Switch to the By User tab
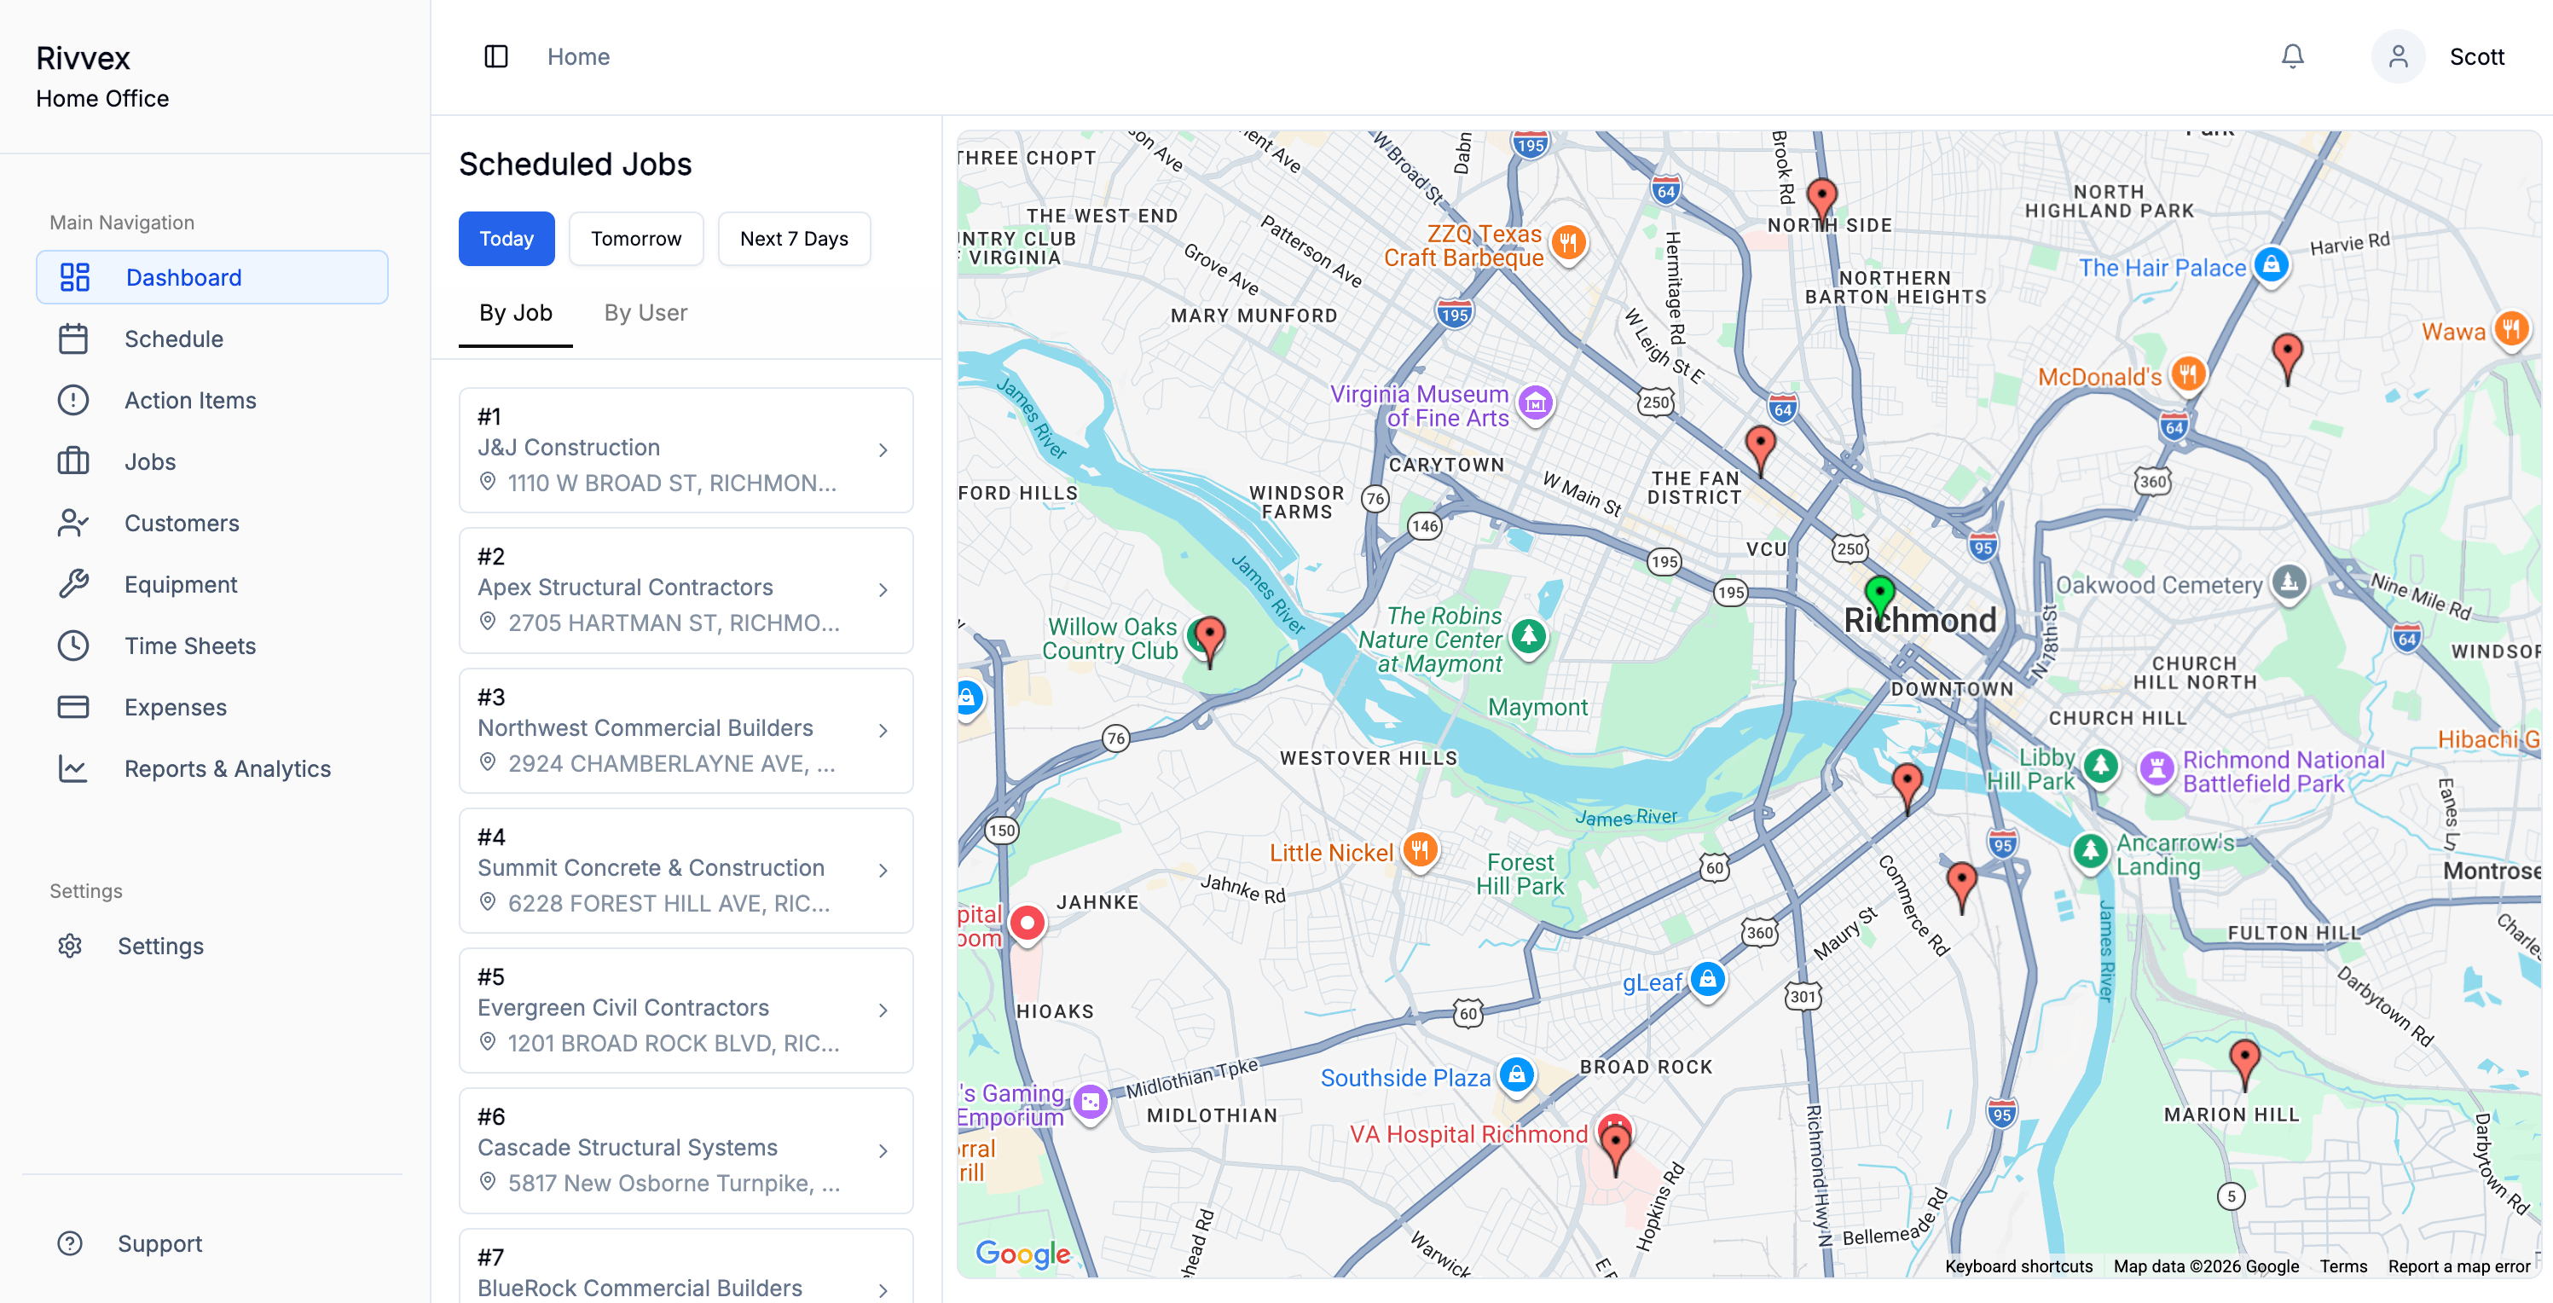The height and width of the screenshot is (1303, 2553). (x=645, y=312)
